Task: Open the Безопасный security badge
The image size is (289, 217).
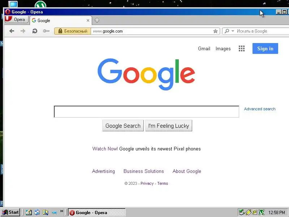Action: (x=73, y=31)
